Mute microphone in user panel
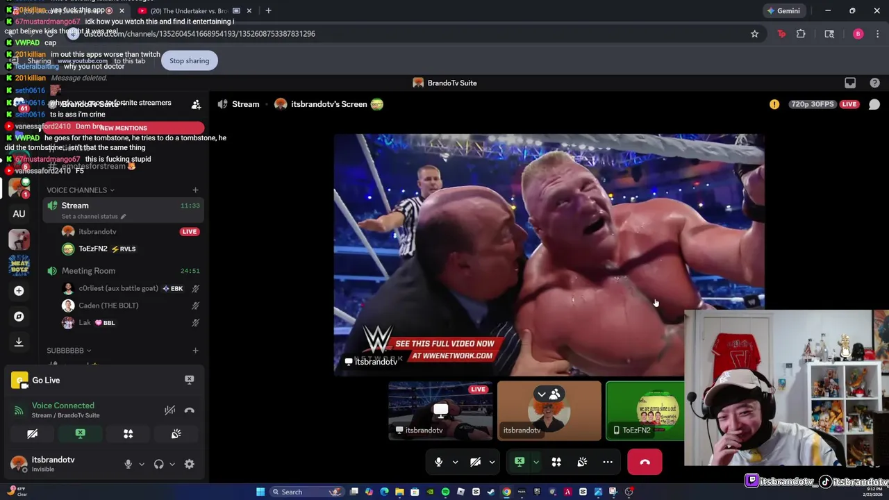This screenshot has height=500, width=889. pos(128,464)
